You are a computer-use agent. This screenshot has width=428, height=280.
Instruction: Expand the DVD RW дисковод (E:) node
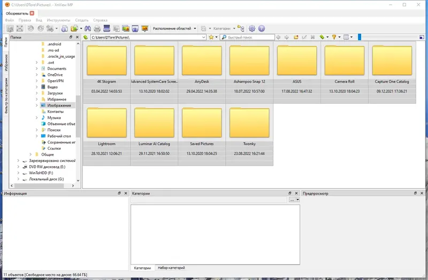click(18, 167)
